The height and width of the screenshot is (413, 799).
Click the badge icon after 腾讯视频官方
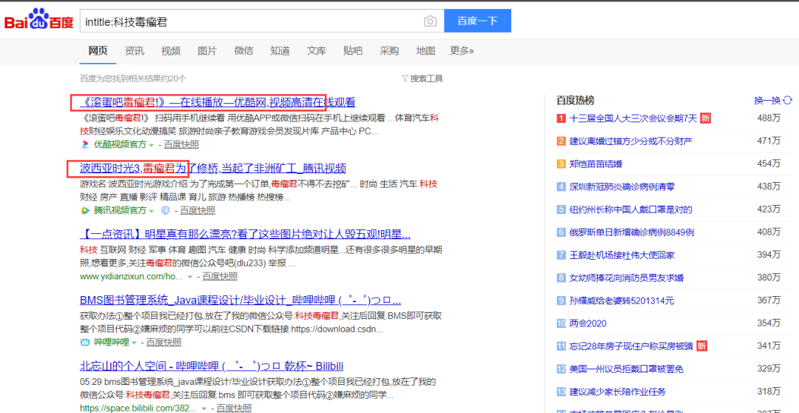[165, 211]
